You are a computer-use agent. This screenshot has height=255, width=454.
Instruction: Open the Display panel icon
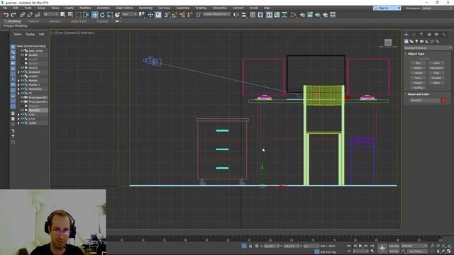(436, 35)
